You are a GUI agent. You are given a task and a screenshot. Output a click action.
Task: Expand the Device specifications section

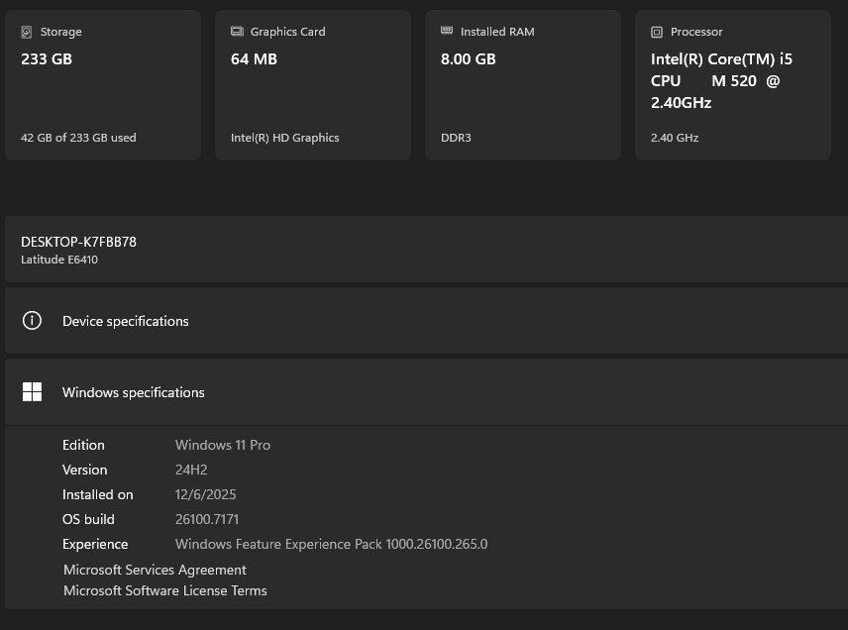[426, 321]
